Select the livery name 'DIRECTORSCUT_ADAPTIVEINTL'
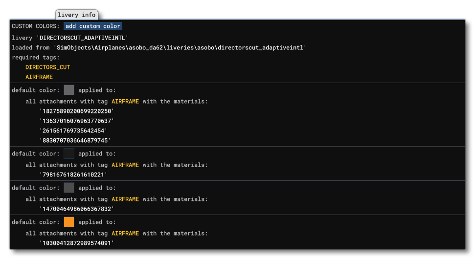This screenshot has height=259, width=475. coord(82,38)
